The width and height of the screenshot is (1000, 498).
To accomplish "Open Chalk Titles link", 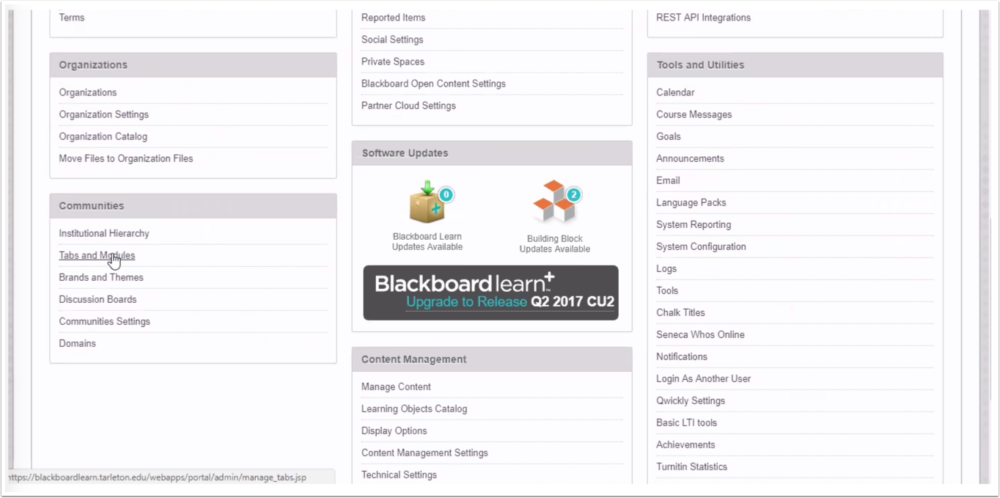I will point(680,312).
